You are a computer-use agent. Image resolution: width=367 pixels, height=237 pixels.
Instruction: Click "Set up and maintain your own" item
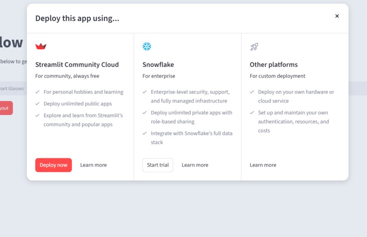pos(294,122)
